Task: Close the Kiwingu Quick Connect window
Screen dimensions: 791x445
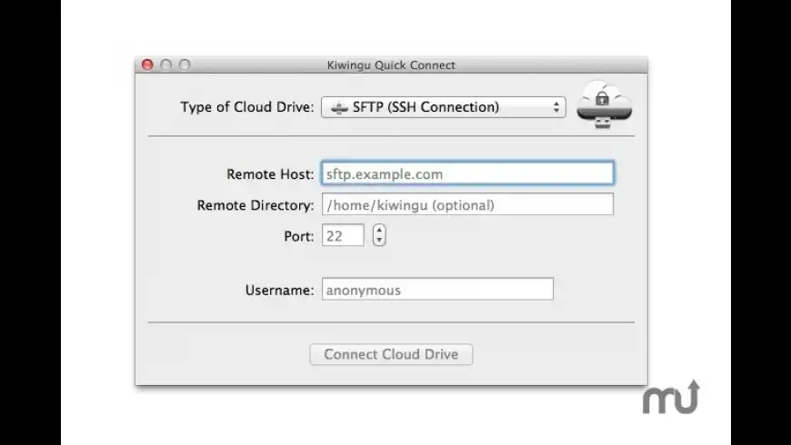Action: (x=147, y=64)
